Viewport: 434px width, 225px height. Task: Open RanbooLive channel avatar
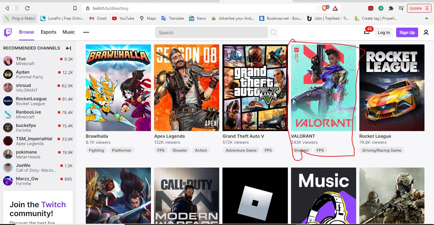pyautogui.click(x=8, y=114)
